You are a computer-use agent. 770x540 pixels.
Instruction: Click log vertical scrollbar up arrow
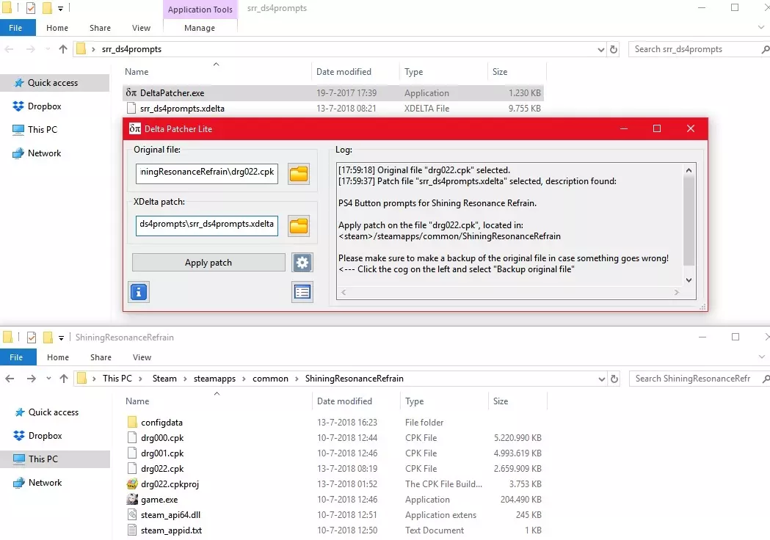[x=689, y=170]
